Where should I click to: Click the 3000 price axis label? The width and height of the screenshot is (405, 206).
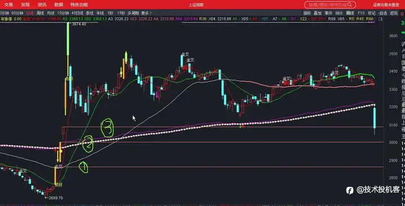[393, 142]
